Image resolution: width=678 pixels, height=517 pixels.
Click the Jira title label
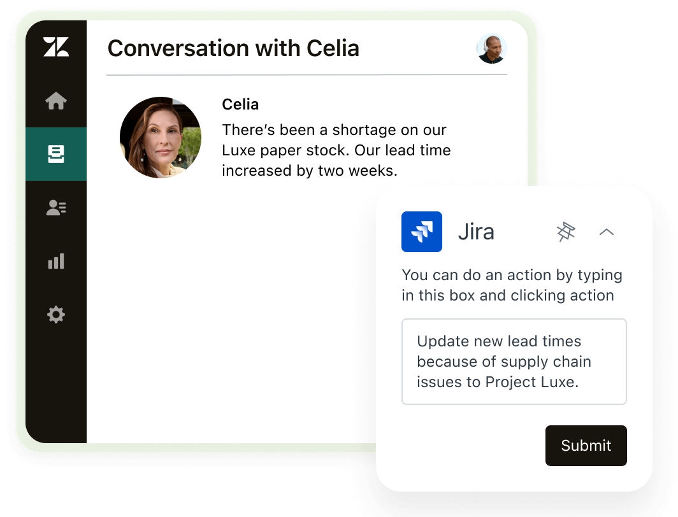[476, 232]
